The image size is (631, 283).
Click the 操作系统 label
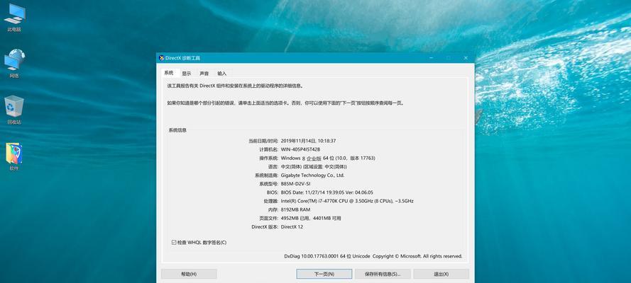269,158
